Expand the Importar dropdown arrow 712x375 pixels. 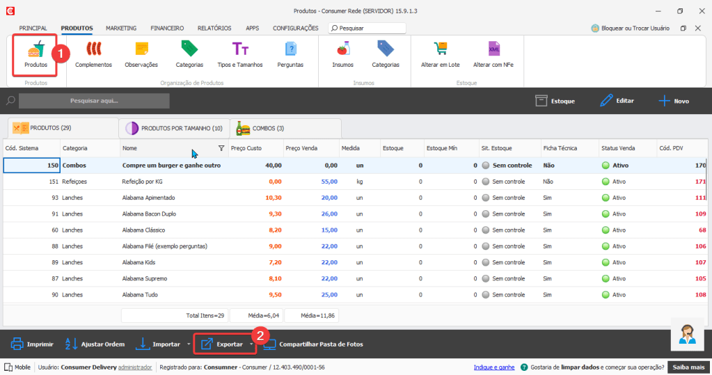coord(188,344)
